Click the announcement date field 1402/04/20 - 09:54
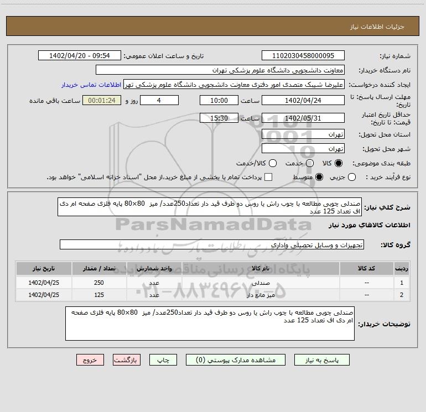 pyautogui.click(x=80, y=55)
